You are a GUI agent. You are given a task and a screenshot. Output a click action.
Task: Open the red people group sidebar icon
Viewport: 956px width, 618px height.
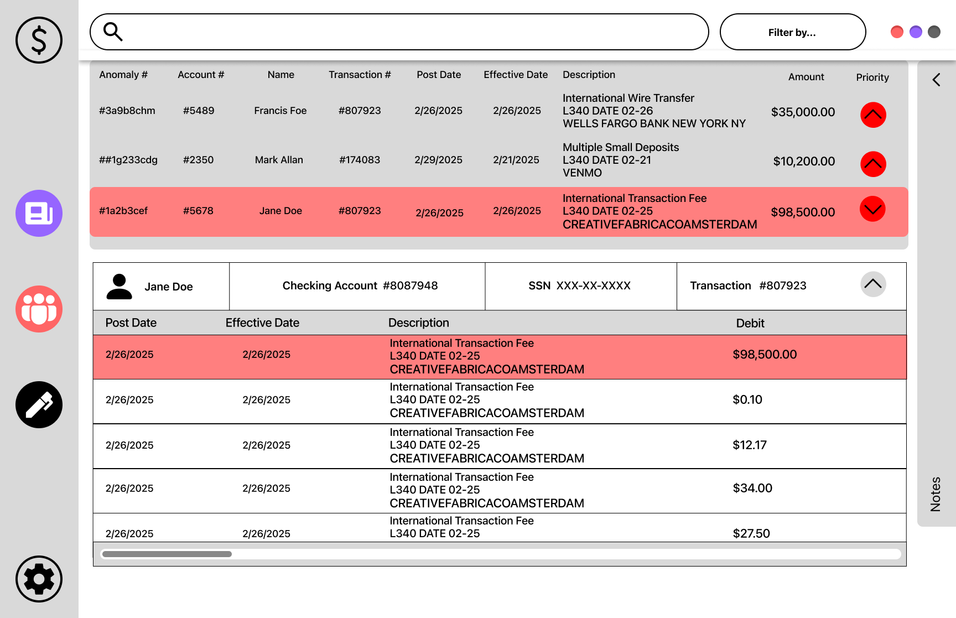point(39,309)
